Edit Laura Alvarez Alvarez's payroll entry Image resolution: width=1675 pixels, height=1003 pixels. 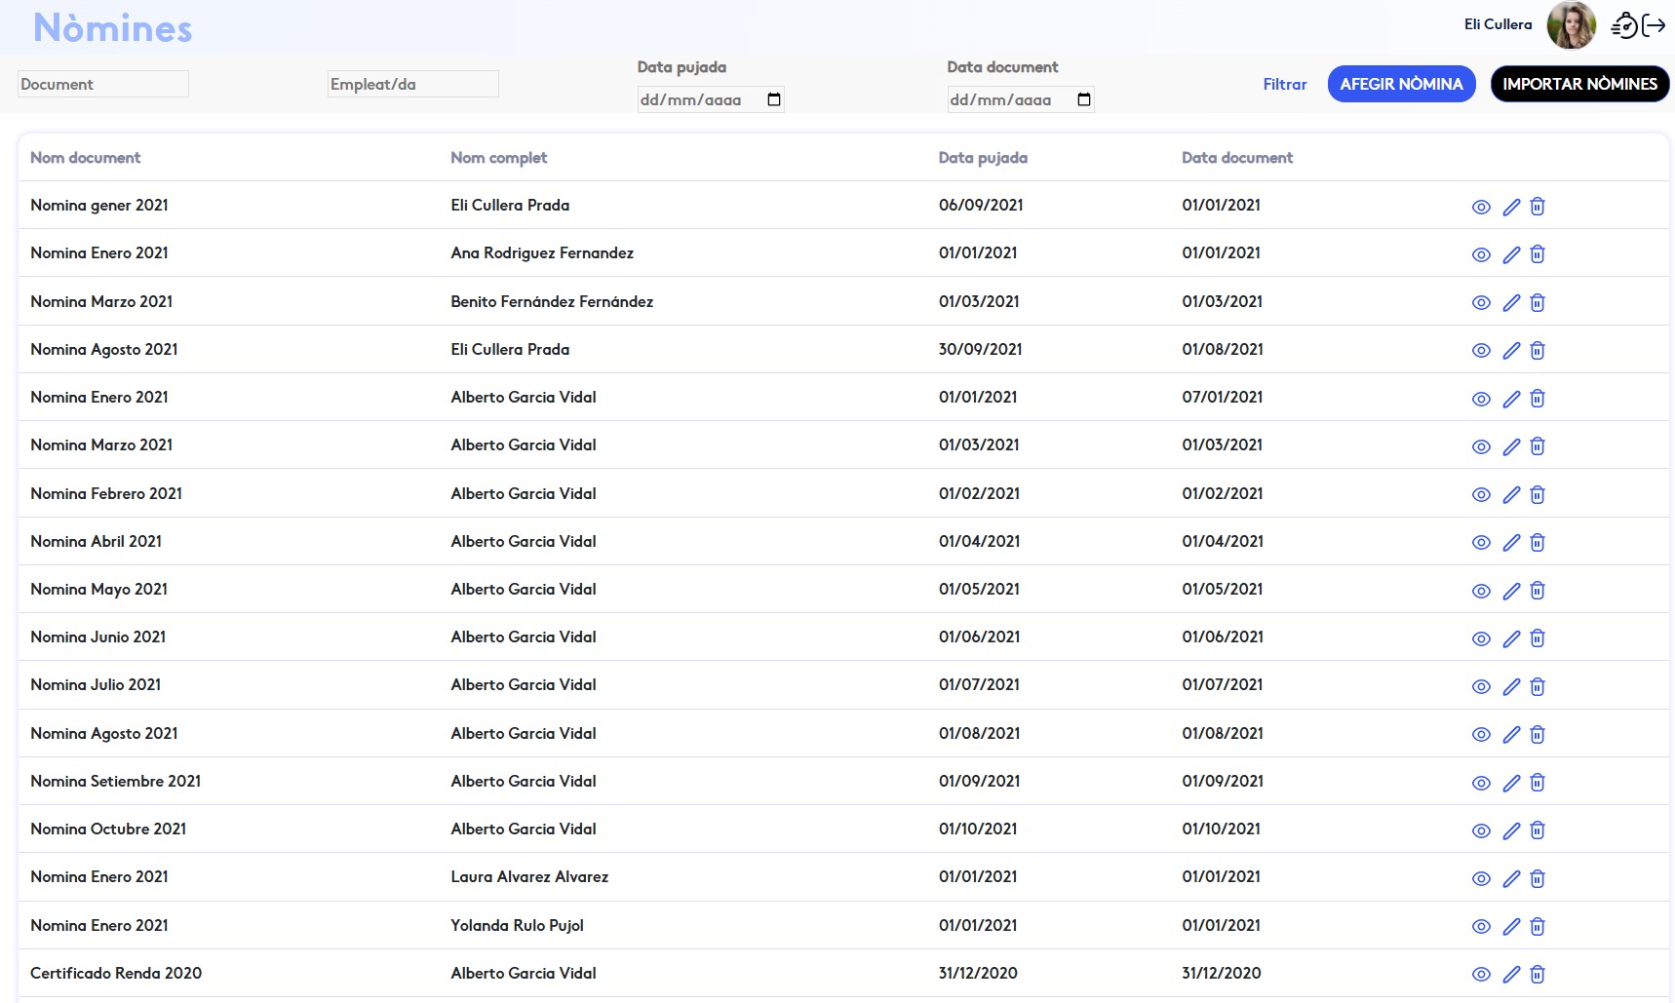click(x=1511, y=879)
